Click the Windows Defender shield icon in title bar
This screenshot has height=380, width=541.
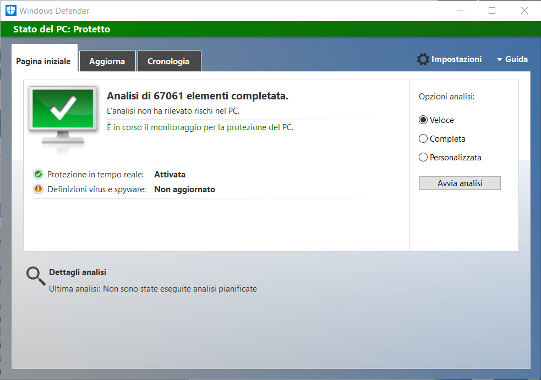(x=10, y=10)
